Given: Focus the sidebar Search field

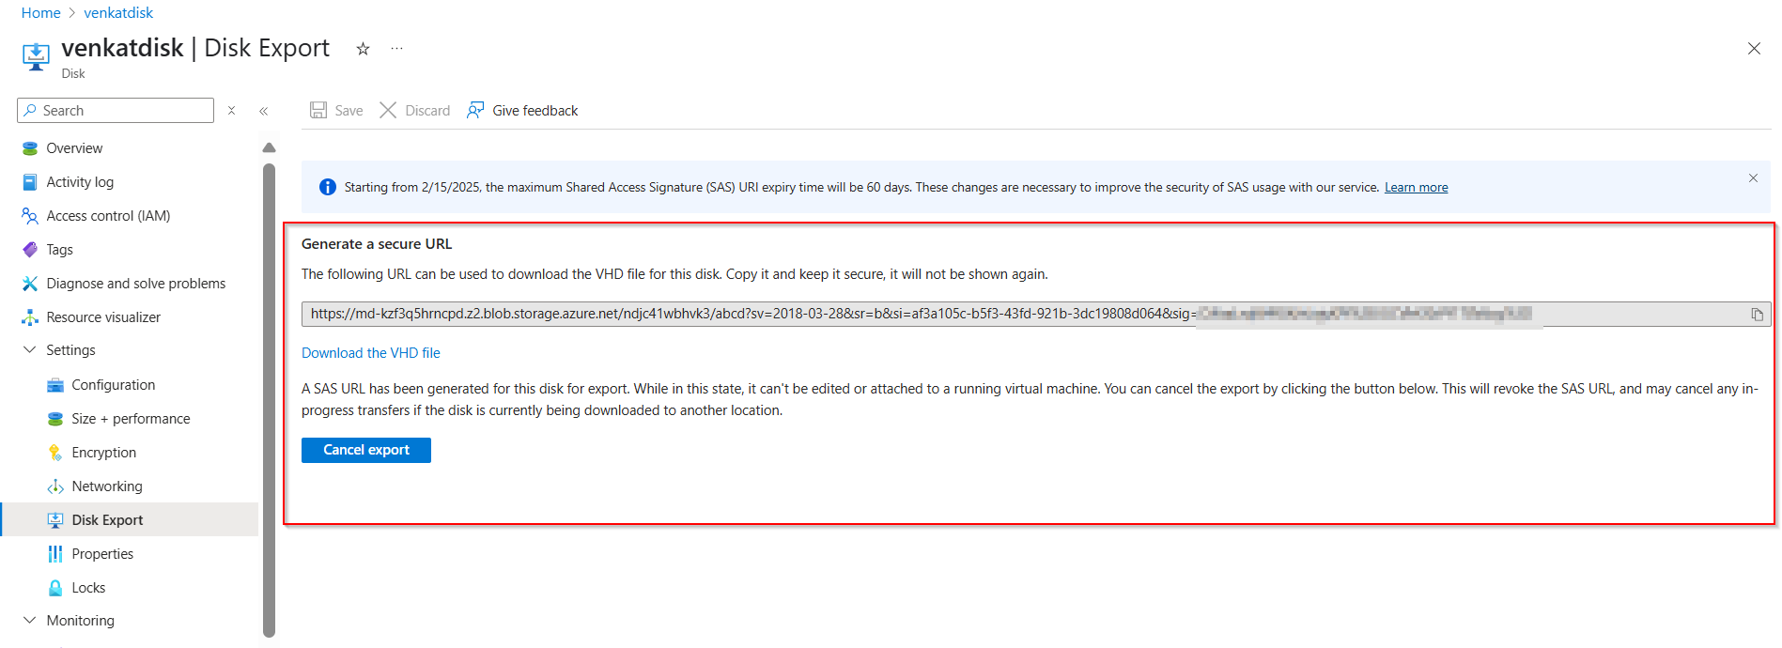Looking at the screenshot, I should click(116, 111).
